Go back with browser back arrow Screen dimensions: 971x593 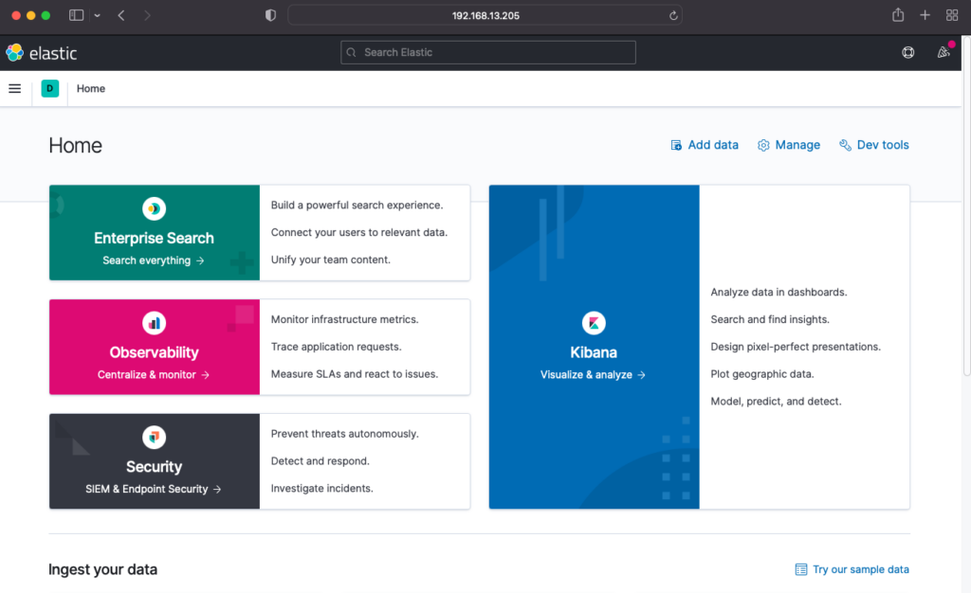[121, 15]
